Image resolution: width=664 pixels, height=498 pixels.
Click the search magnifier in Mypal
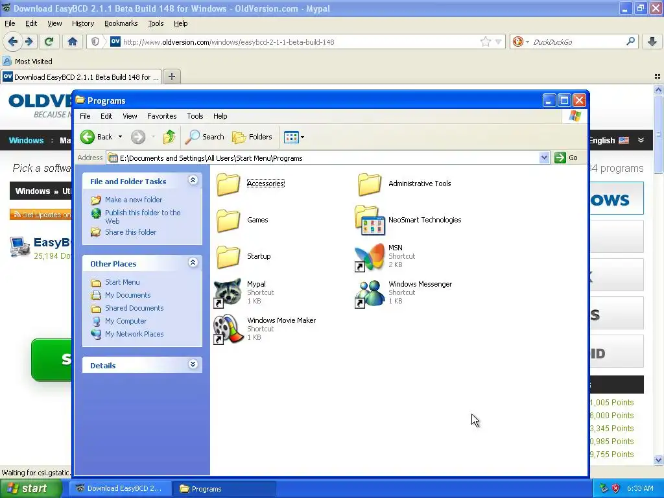pyautogui.click(x=630, y=41)
